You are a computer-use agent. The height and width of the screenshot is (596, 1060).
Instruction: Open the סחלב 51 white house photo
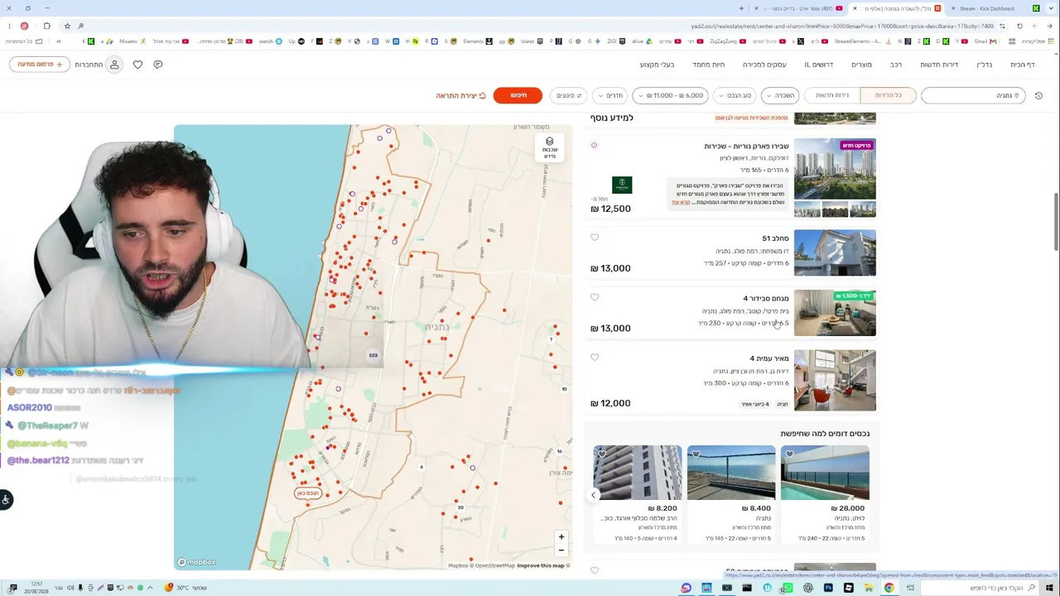click(835, 252)
